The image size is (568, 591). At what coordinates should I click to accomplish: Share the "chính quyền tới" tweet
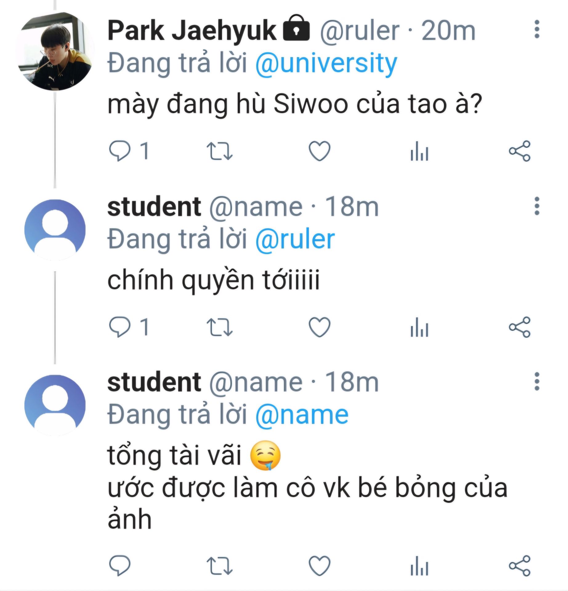coord(519,327)
